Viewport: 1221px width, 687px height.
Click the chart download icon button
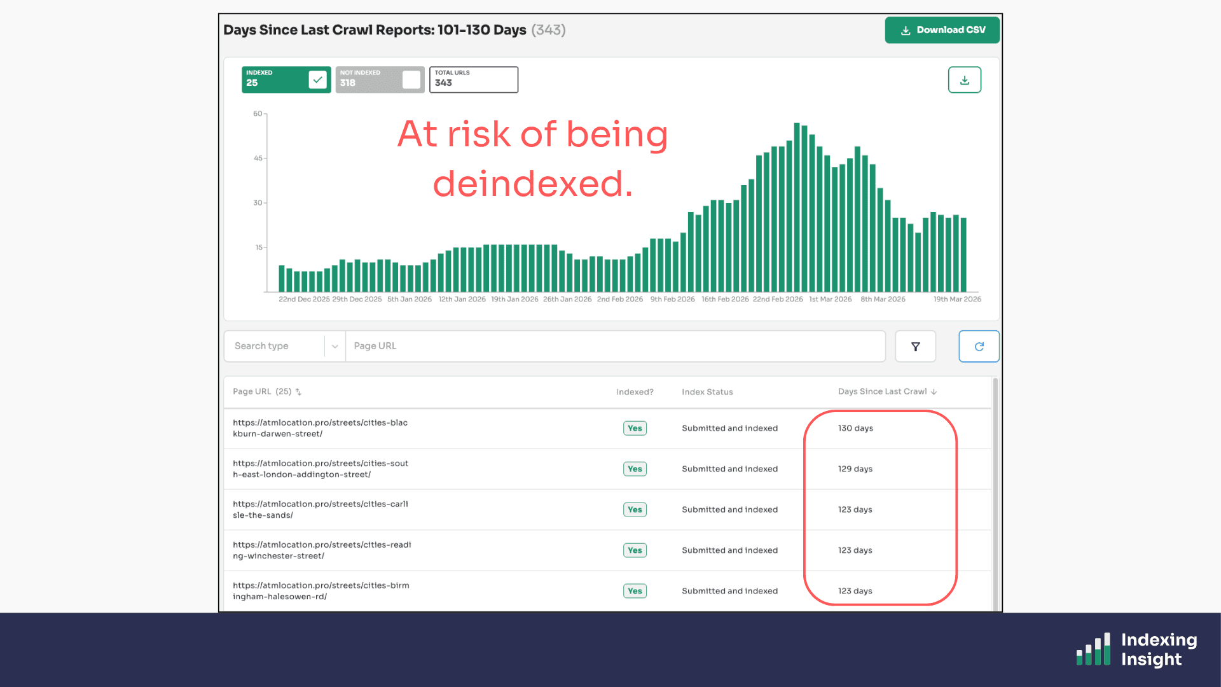(x=964, y=80)
